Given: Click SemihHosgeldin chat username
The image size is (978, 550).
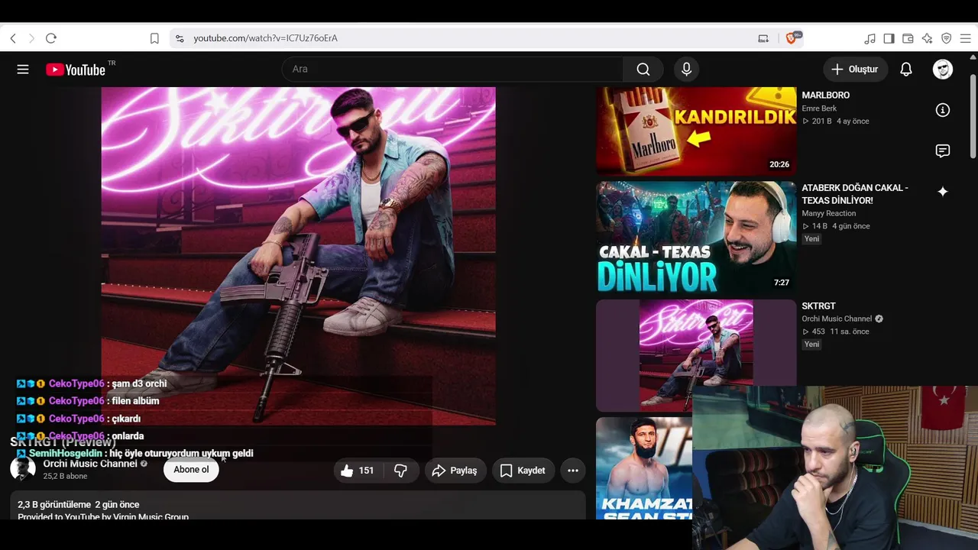Looking at the screenshot, I should 66,454.
